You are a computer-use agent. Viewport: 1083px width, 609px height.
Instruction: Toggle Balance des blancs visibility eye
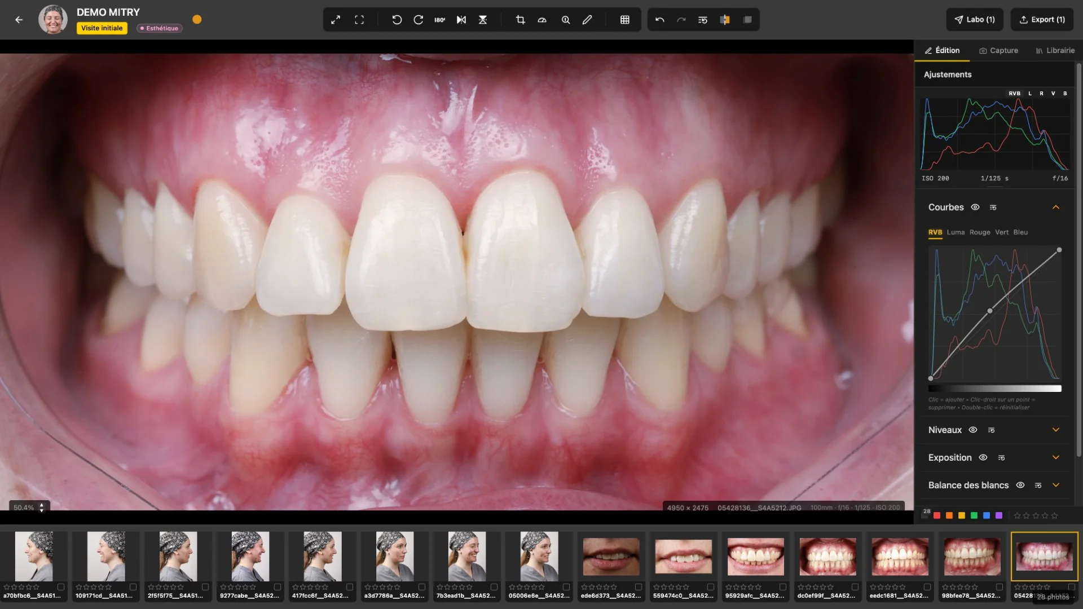[x=1020, y=485]
